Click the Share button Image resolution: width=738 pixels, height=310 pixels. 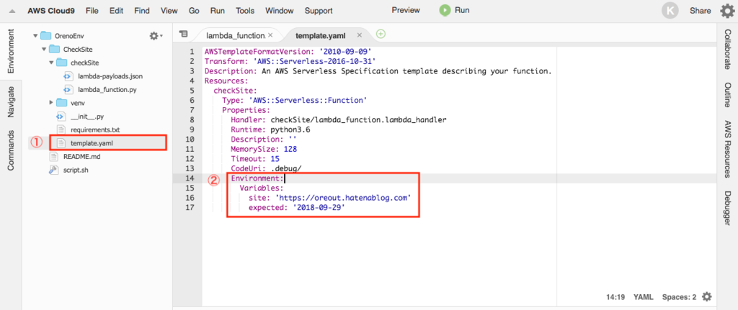(701, 11)
